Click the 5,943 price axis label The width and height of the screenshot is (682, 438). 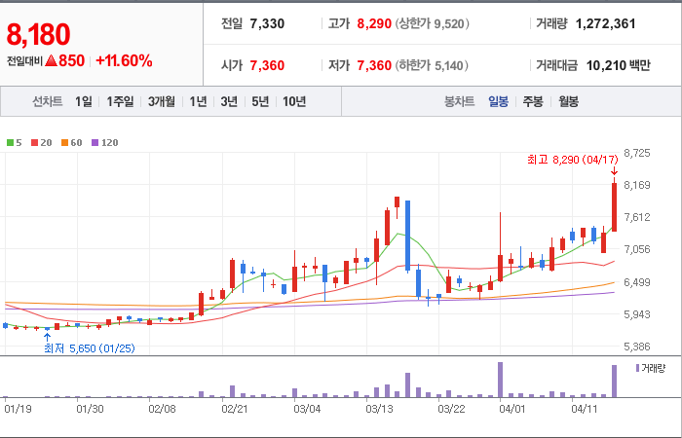point(637,314)
